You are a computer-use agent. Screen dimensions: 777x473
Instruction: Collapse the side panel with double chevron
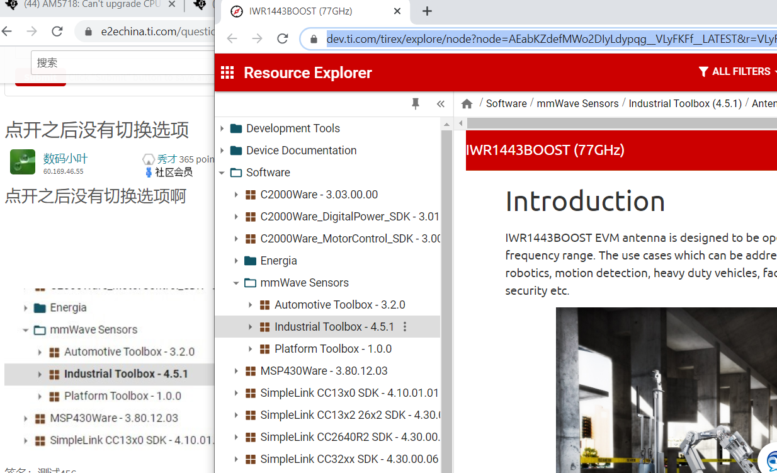coord(441,104)
